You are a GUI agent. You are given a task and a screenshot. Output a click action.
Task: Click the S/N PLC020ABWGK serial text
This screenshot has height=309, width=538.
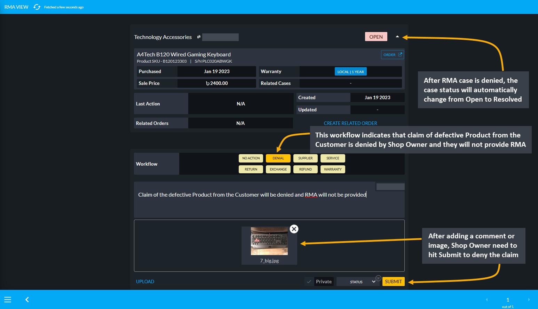pyautogui.click(x=213, y=61)
